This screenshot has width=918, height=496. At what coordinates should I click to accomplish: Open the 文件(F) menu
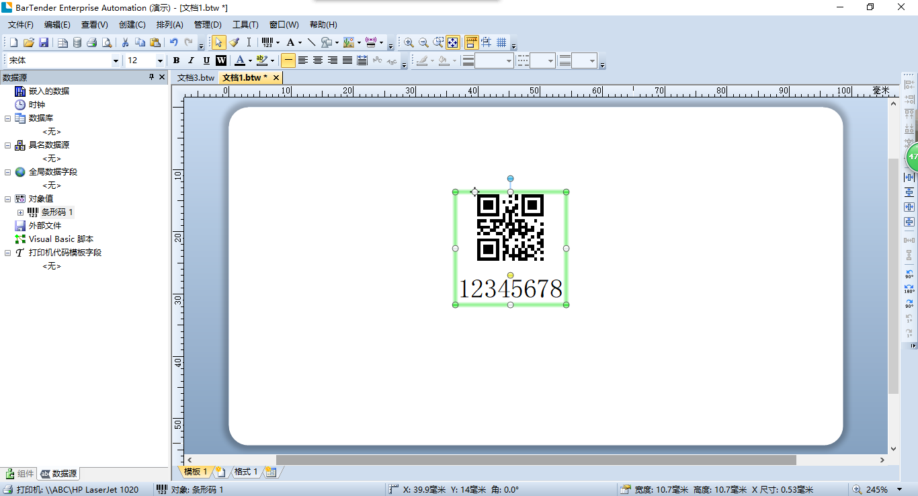point(20,25)
